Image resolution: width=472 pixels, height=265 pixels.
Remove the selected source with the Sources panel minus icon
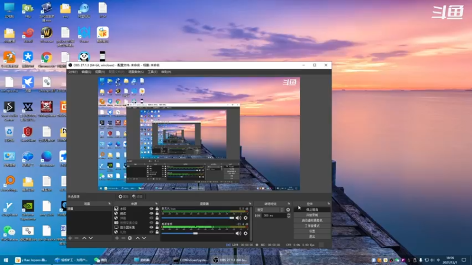123,238
